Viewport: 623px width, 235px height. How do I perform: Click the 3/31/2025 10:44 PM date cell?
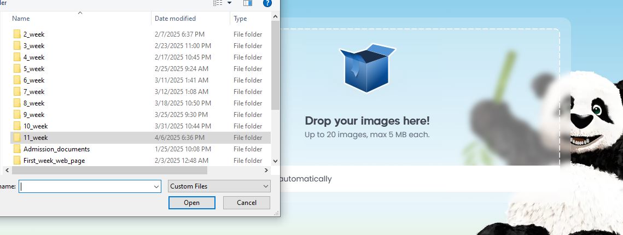coord(183,126)
